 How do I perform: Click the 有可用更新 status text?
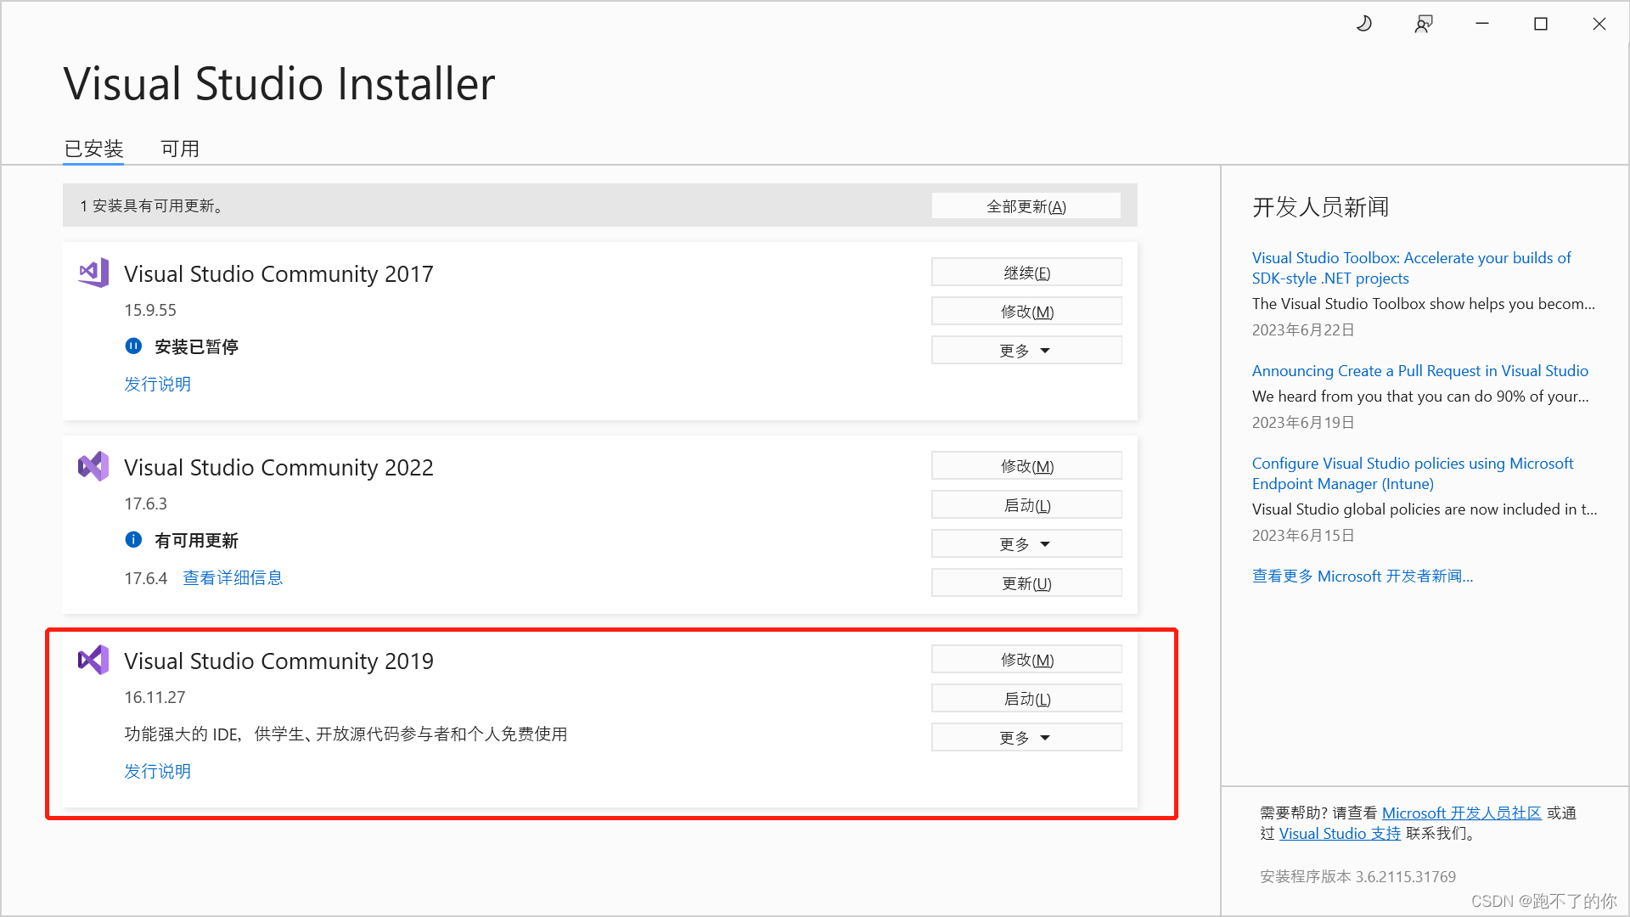[x=196, y=540]
